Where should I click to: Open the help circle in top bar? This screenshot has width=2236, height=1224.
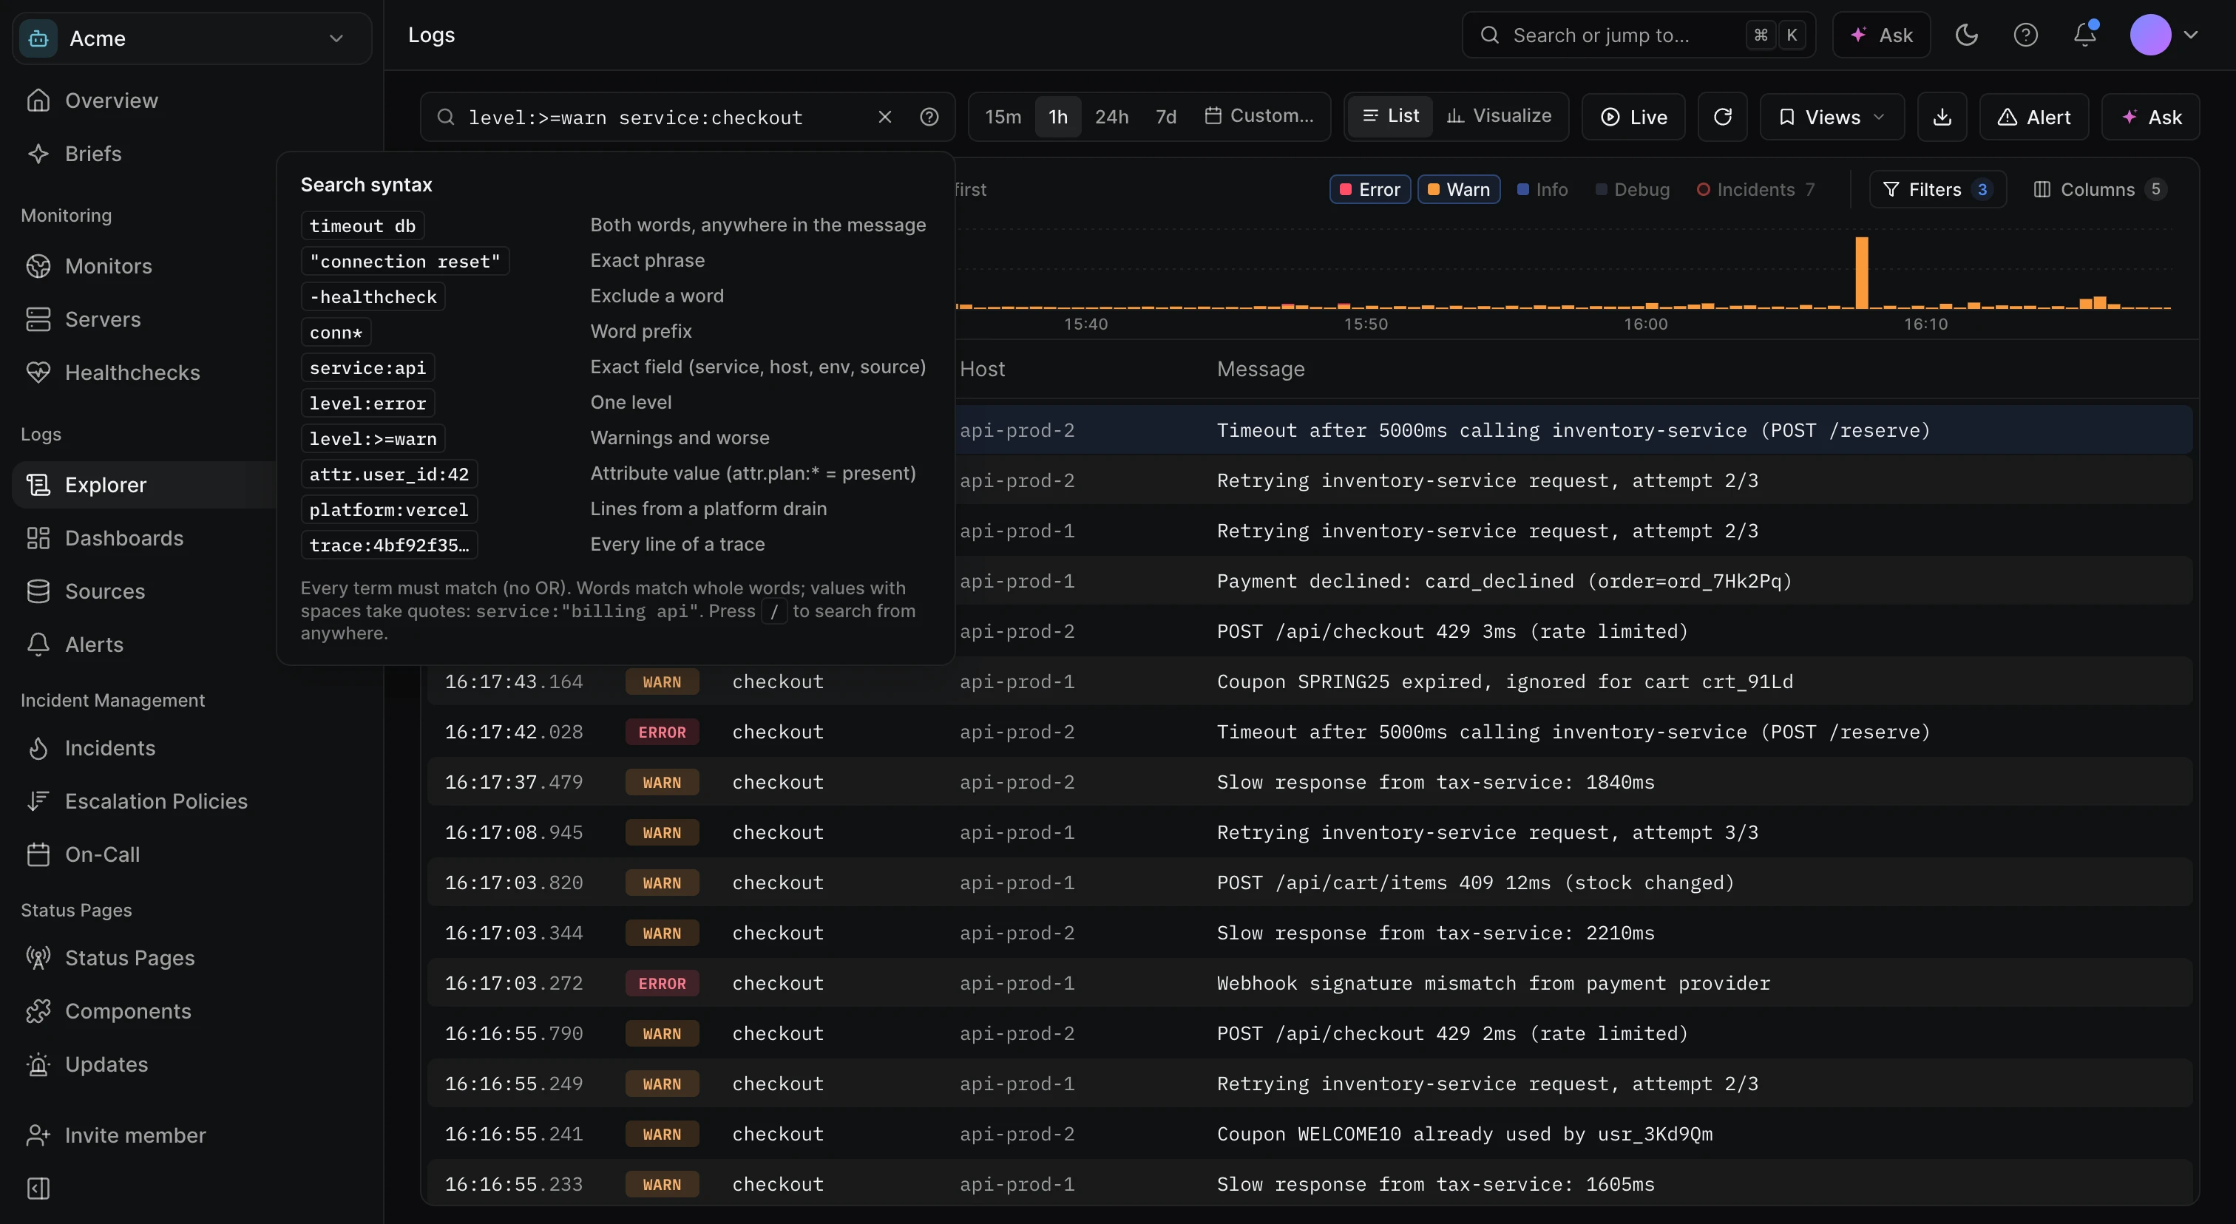click(2025, 35)
